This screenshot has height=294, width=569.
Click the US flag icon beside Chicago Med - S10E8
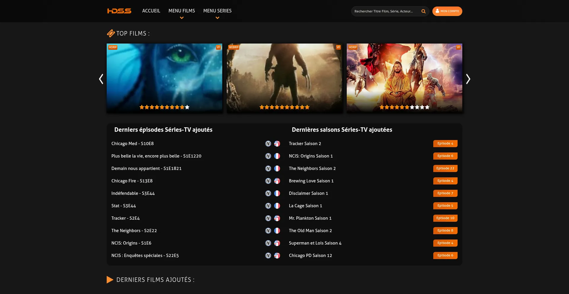(277, 144)
